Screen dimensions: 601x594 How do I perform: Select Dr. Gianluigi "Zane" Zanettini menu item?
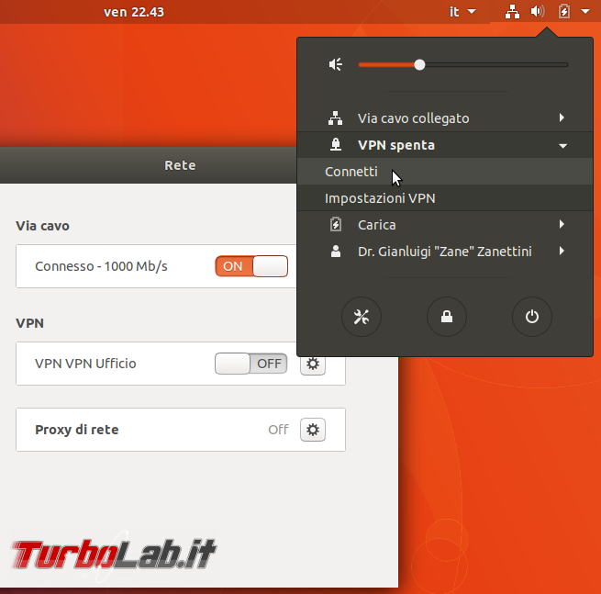[445, 252]
